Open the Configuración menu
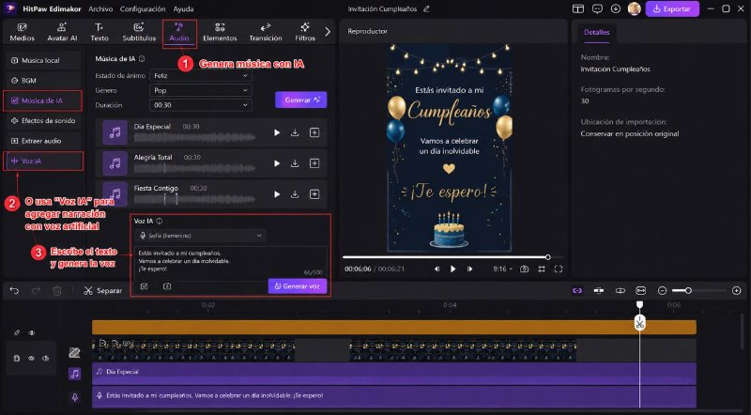The image size is (751, 415). pos(143,8)
